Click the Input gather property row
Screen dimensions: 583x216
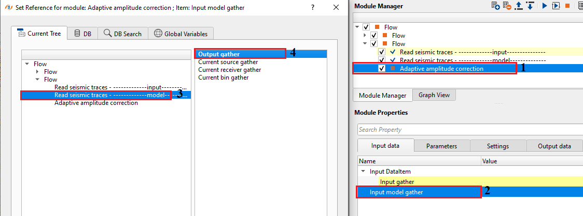470,181
